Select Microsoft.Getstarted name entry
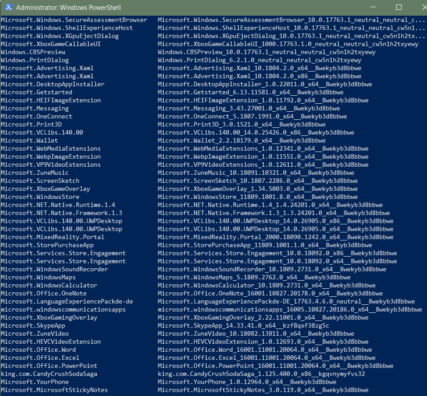427x396 pixels. [x=37, y=93]
